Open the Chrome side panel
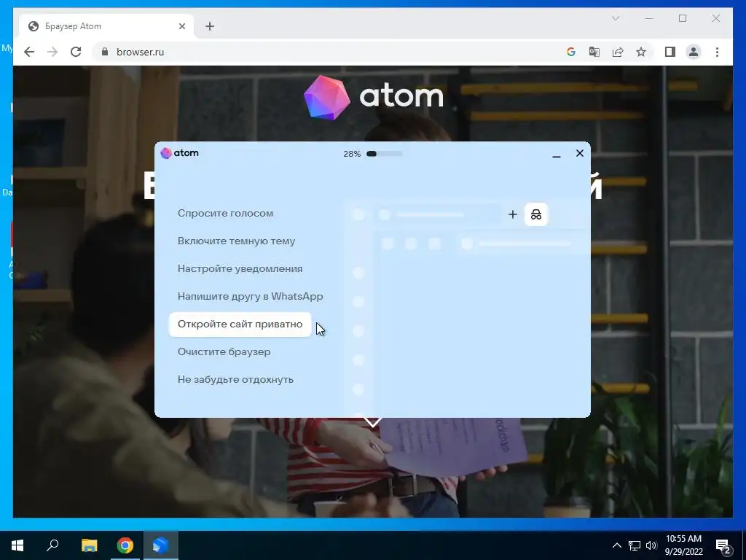746x560 pixels. (670, 52)
